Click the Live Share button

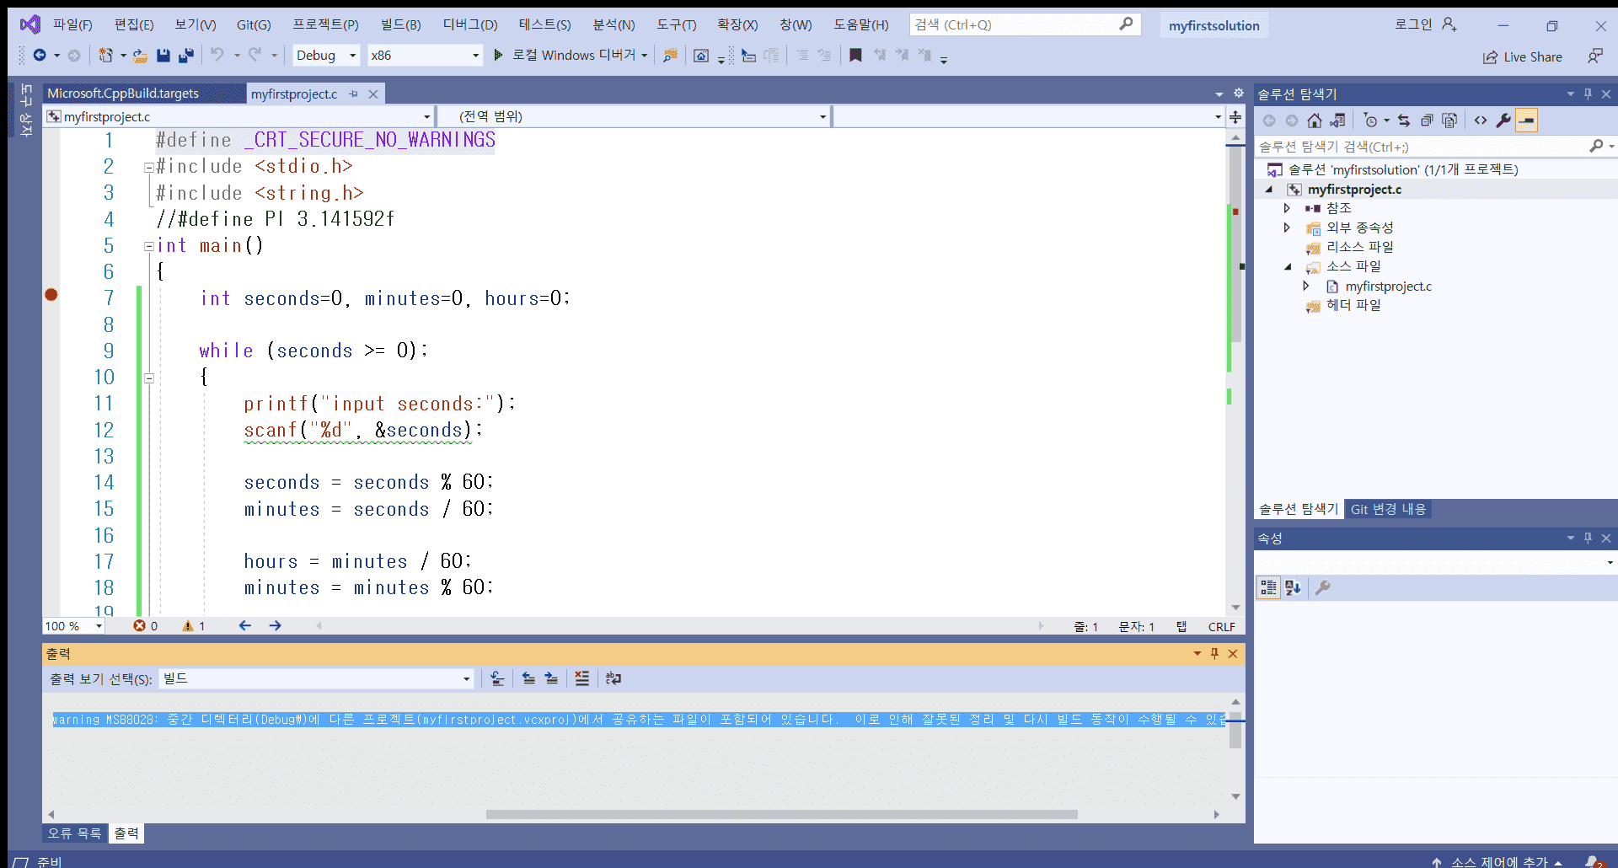pos(1523,56)
